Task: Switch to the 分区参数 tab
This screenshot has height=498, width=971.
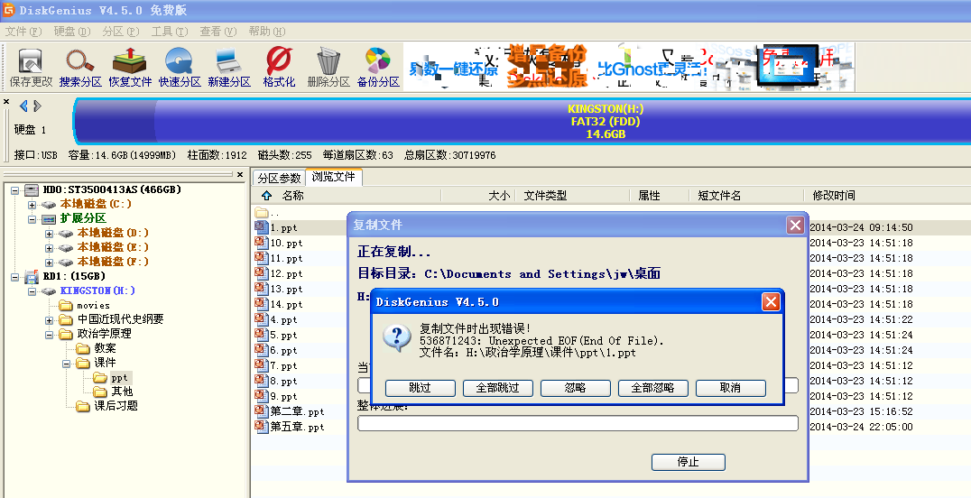Action: [279, 178]
